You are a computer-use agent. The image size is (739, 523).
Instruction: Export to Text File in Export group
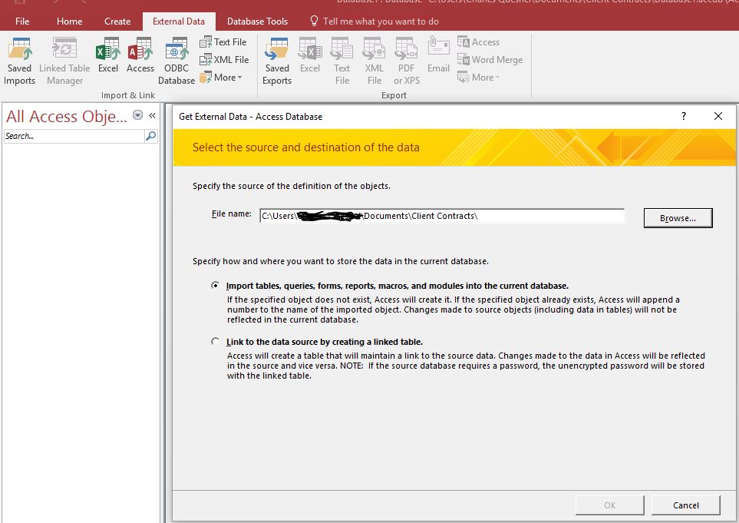[x=341, y=61]
